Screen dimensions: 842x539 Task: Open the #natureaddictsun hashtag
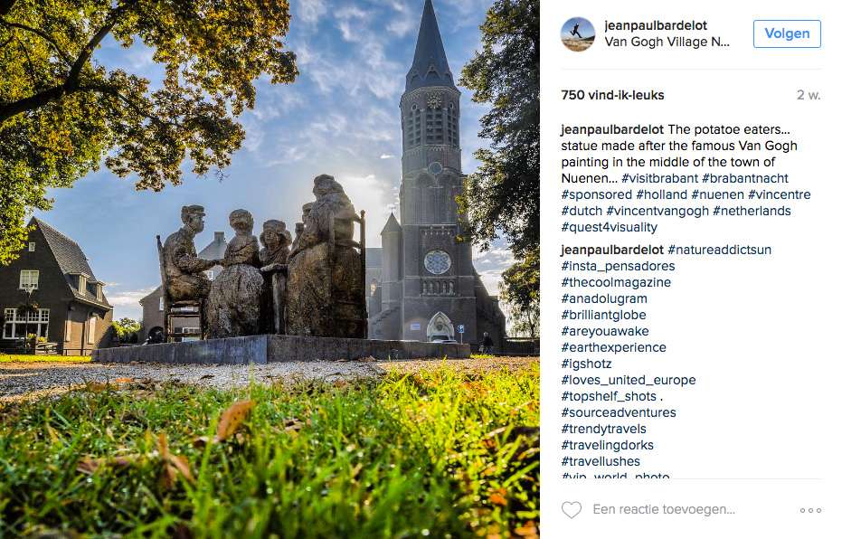[x=719, y=250]
